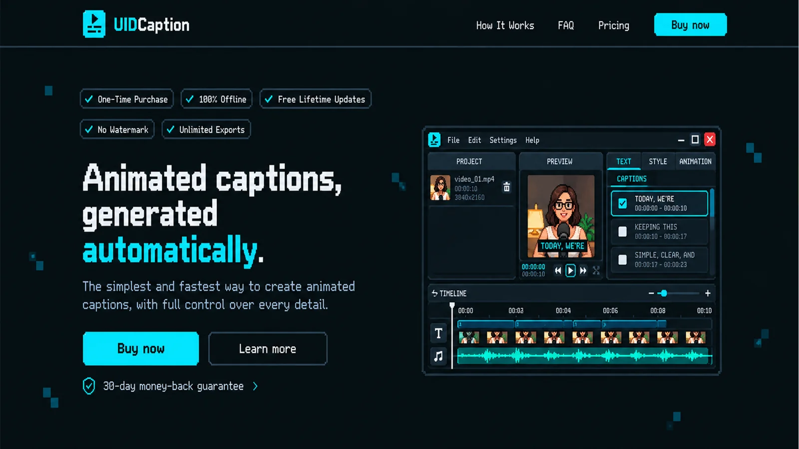This screenshot has width=799, height=449.
Task: Switch to the ANIMATION tab
Action: pos(695,162)
